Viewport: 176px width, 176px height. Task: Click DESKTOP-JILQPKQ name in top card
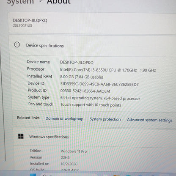coord(30,20)
